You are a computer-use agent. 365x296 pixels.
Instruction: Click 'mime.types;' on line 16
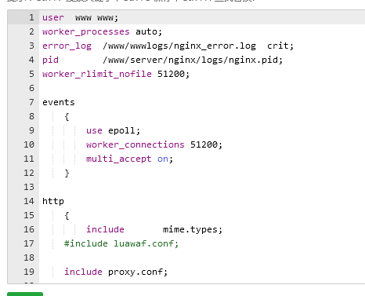tap(193, 229)
